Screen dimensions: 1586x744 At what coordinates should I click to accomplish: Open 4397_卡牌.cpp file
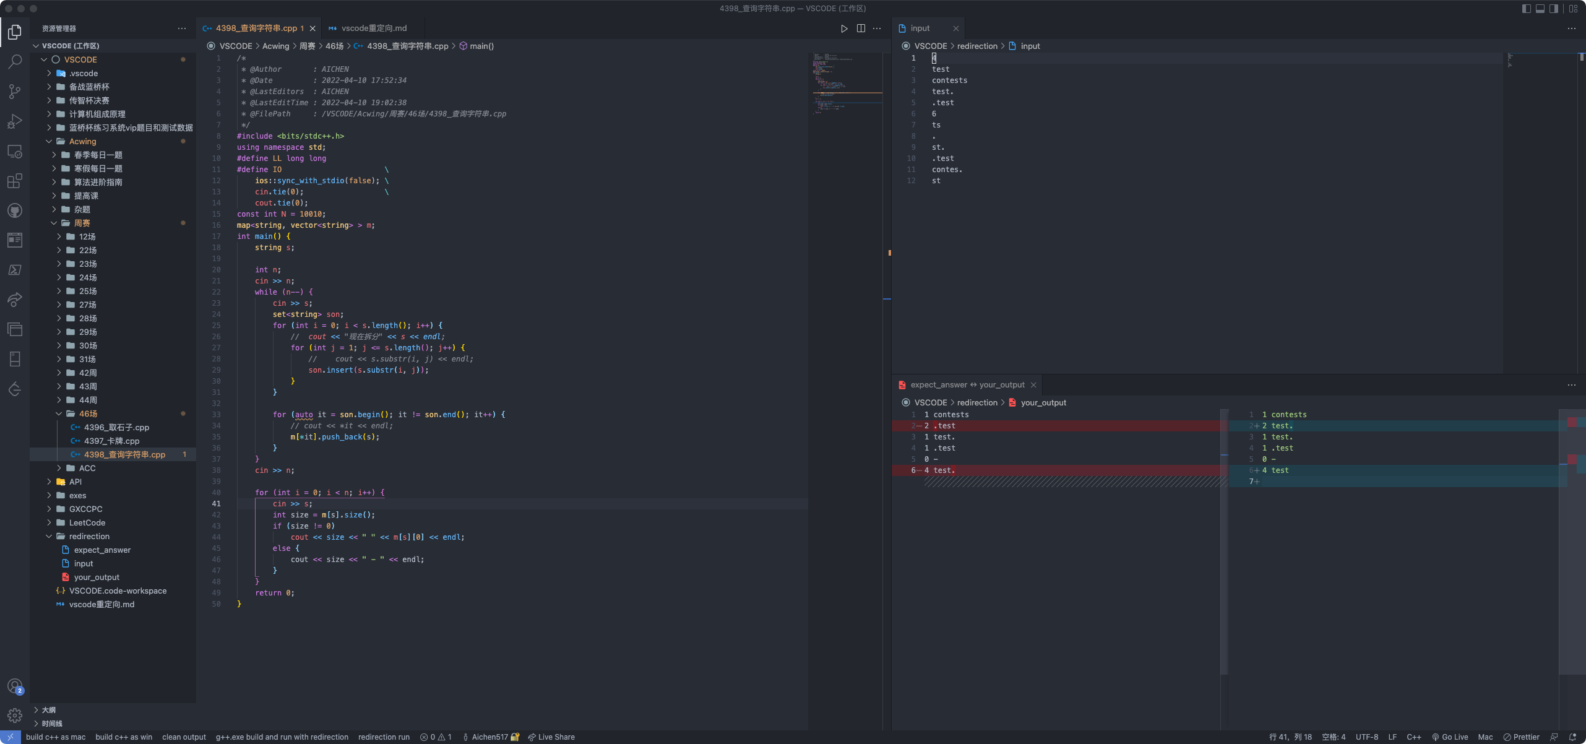click(113, 441)
